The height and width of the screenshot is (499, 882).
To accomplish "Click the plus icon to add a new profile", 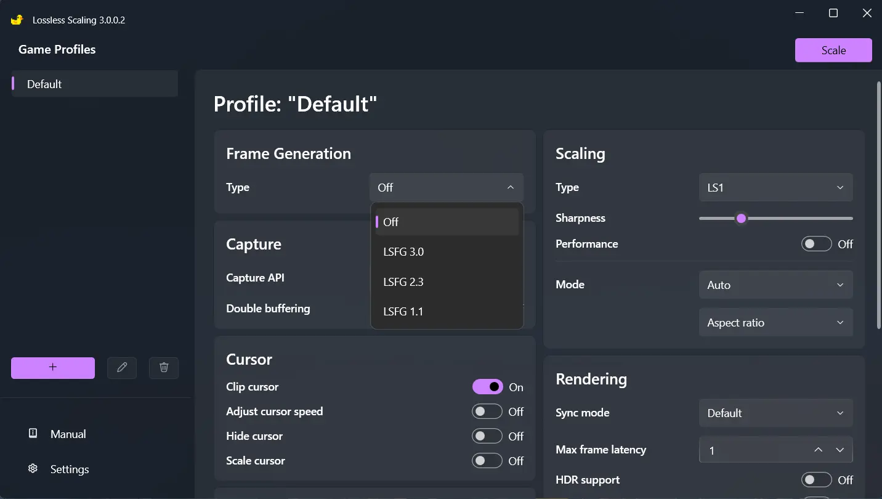I will (52, 367).
